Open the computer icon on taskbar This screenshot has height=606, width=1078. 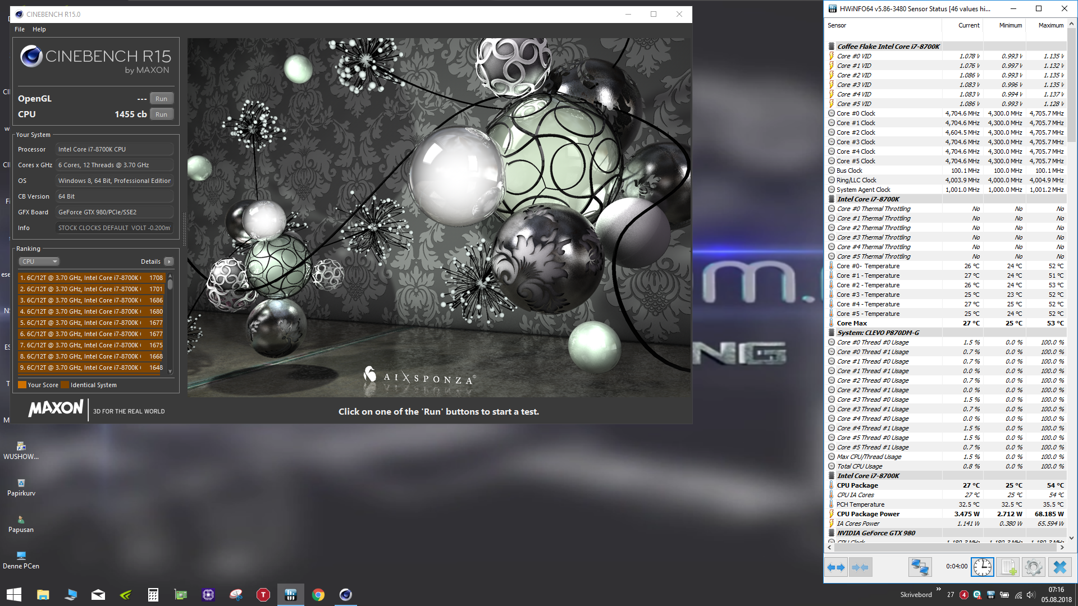pos(71,595)
